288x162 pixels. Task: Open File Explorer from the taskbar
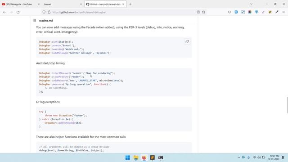click(x=136, y=157)
